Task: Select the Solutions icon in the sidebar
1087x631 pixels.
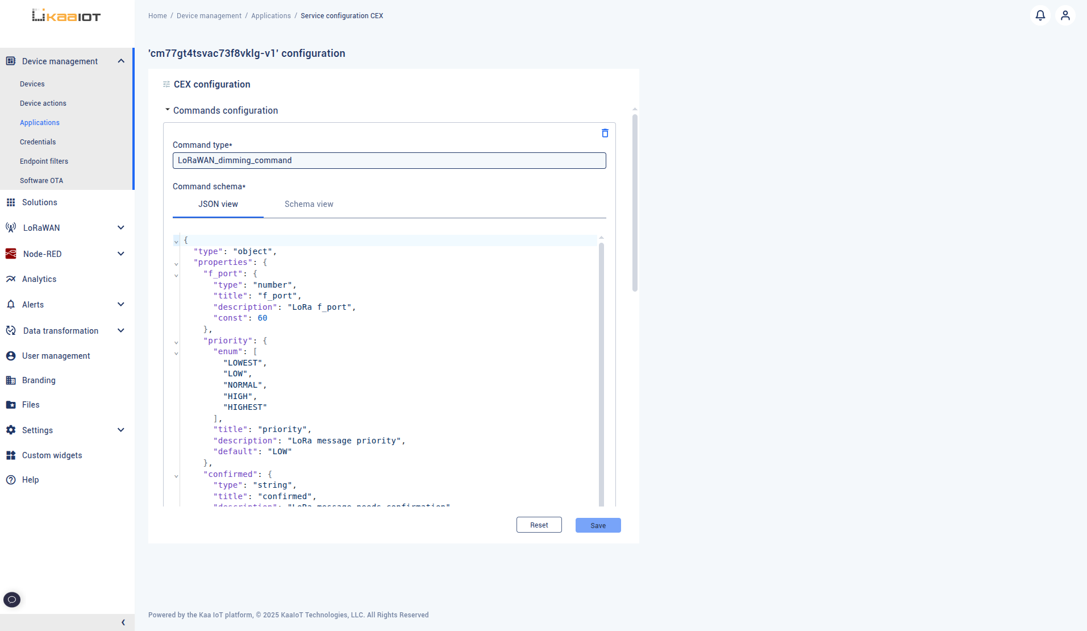Action: click(11, 202)
